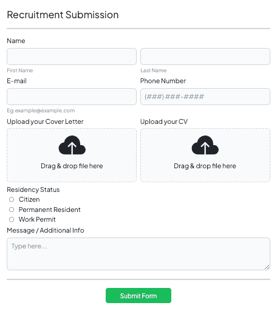Grab the message box resize handle
The image size is (277, 311).
(x=267, y=267)
